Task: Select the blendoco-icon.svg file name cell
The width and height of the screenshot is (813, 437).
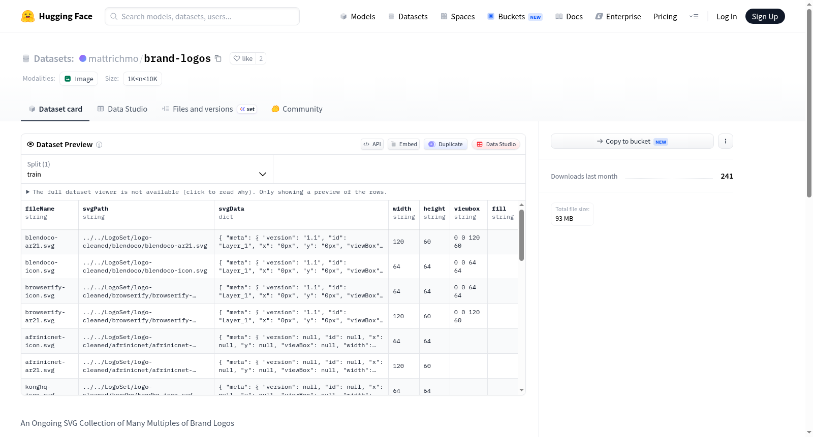Action: tap(50, 266)
